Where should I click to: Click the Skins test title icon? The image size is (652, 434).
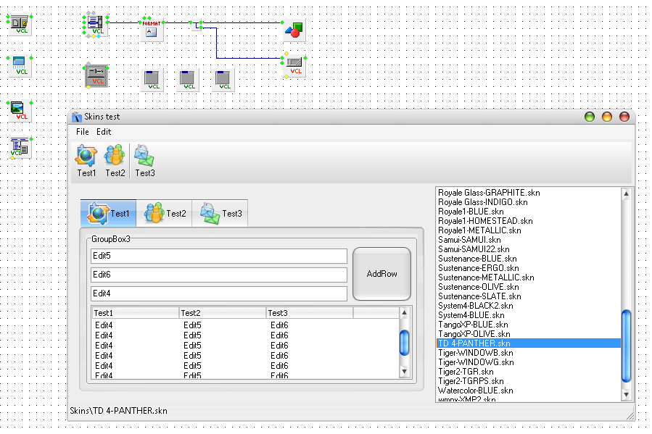(x=76, y=117)
